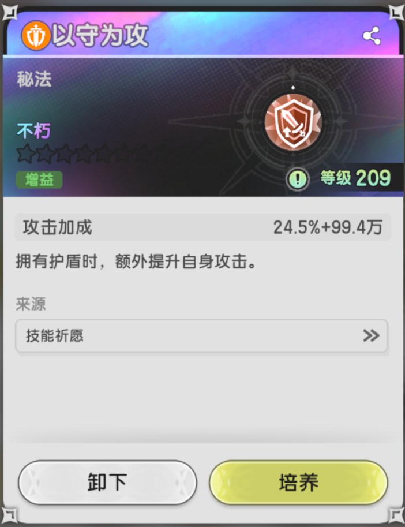
Task: Click the green 增益 buff tag
Action: (x=39, y=180)
